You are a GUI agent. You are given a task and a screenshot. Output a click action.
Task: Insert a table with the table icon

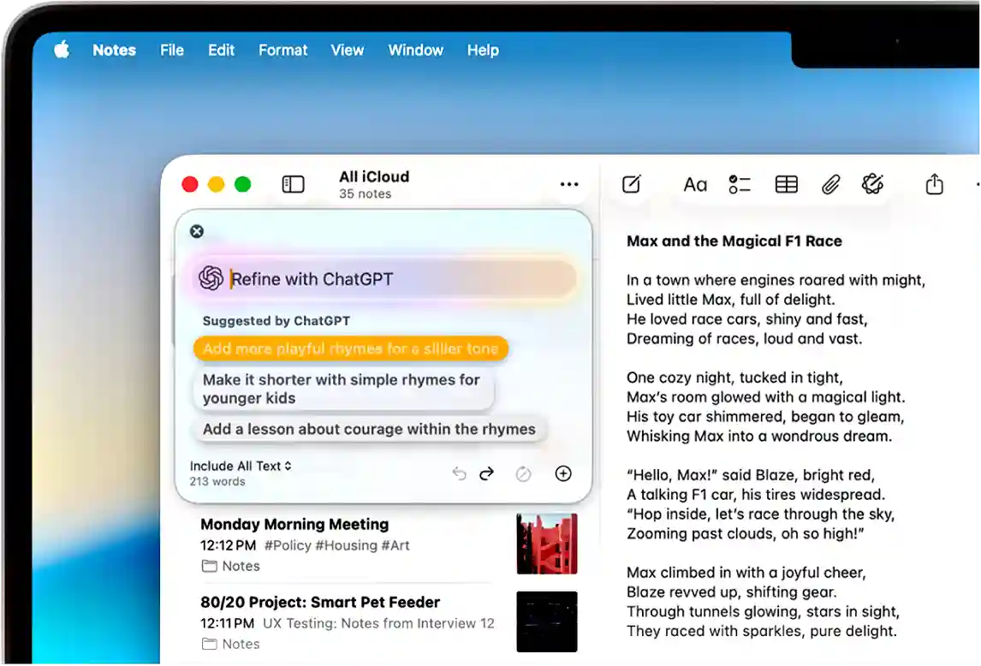pos(786,185)
